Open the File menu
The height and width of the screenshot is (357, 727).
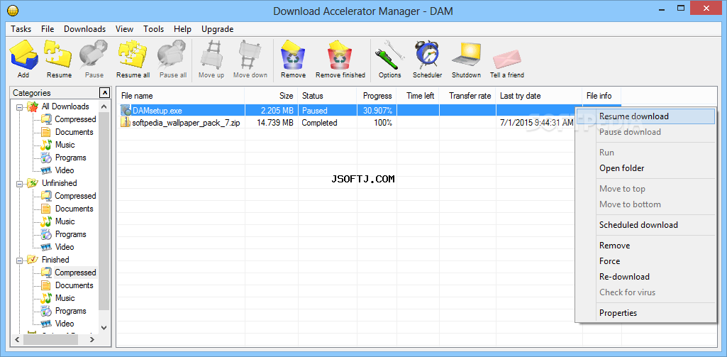tap(48, 29)
